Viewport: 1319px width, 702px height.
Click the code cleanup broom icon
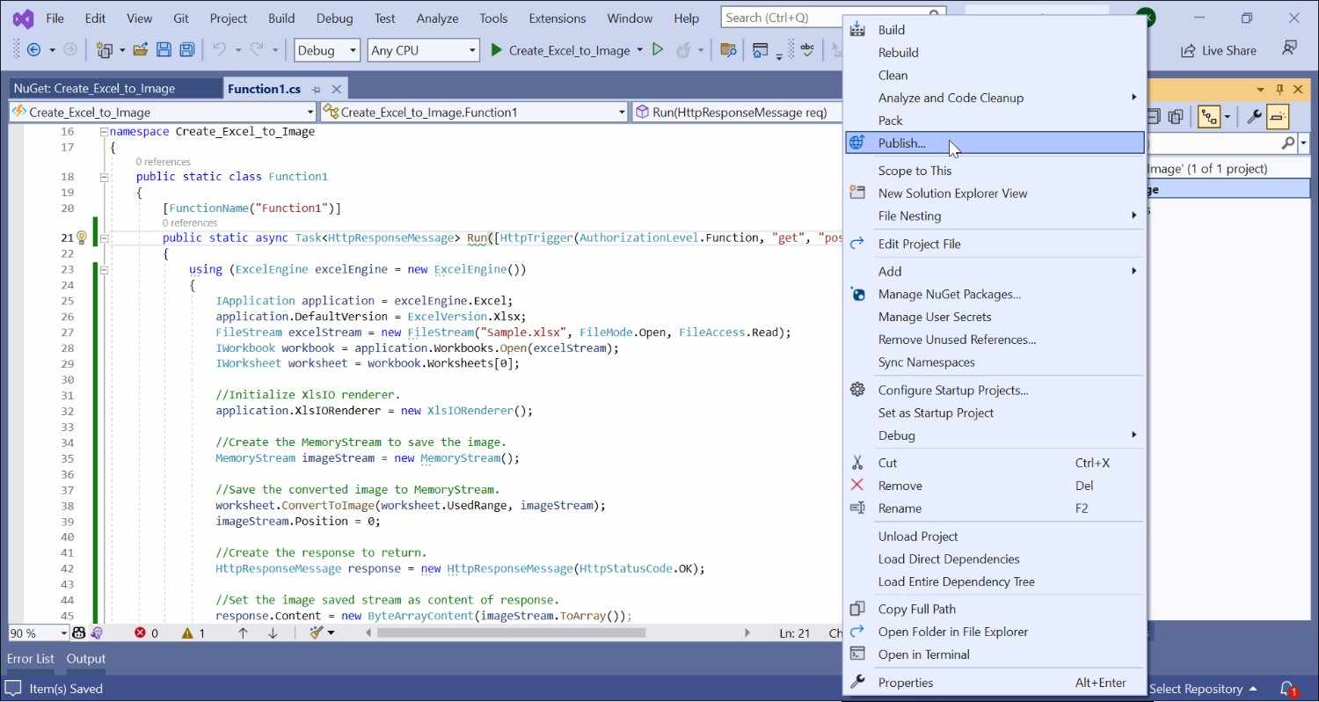pyautogui.click(x=316, y=633)
